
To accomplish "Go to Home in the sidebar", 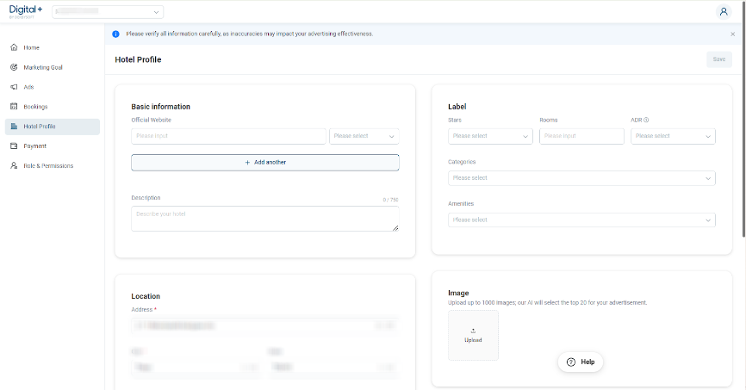I will 53,47.
